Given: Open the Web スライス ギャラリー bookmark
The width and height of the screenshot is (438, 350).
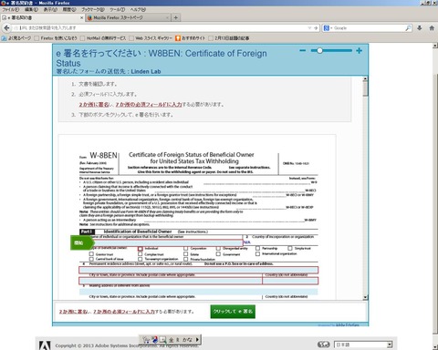Looking at the screenshot, I should coord(151,38).
